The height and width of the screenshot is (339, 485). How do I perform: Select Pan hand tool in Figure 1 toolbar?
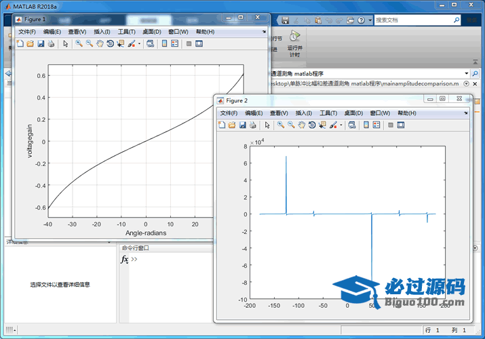click(x=100, y=43)
